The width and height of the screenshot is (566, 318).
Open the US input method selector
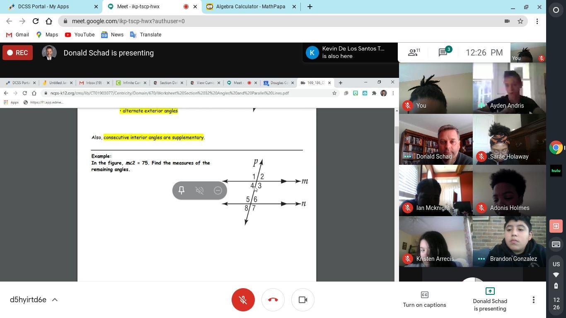556,264
